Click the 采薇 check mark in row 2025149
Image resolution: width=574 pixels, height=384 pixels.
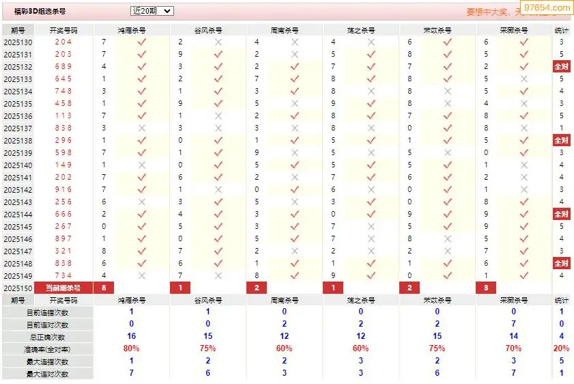tap(524, 275)
